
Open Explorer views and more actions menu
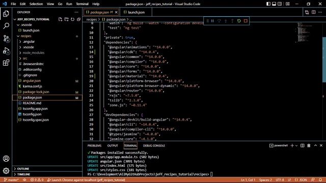tap(76, 12)
